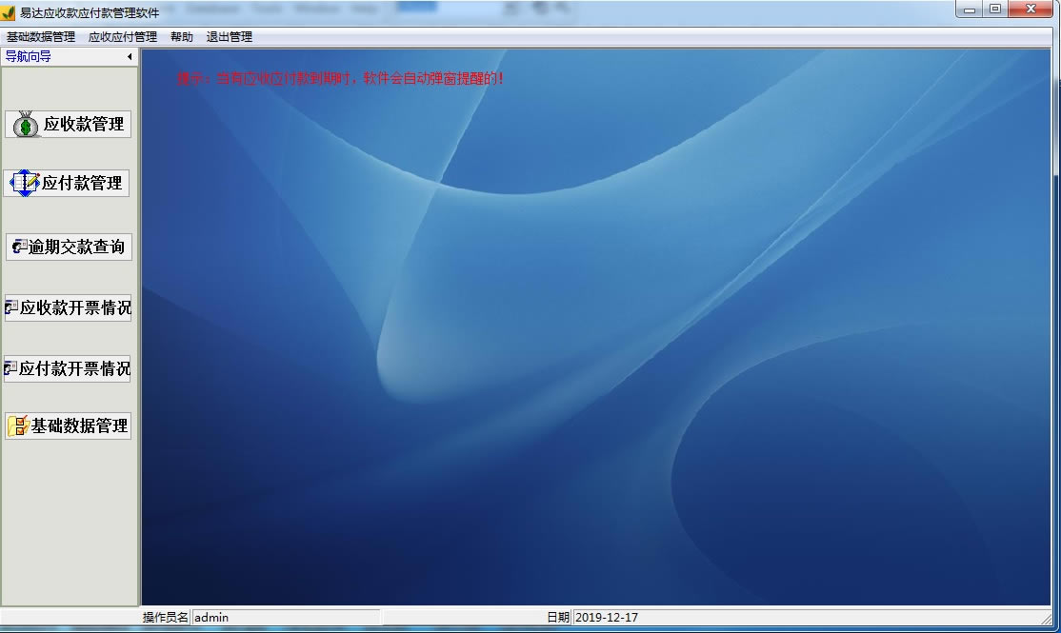Click the notepad pencil icon on 应付款管理
The width and height of the screenshot is (1061, 633).
pyautogui.click(x=25, y=184)
